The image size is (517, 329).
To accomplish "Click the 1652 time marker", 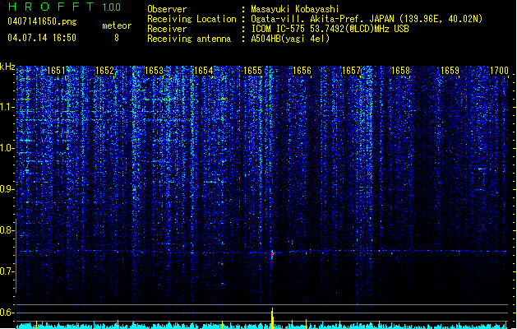I will [104, 71].
